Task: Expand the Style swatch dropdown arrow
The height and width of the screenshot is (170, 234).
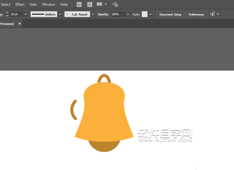Action: click(x=151, y=14)
